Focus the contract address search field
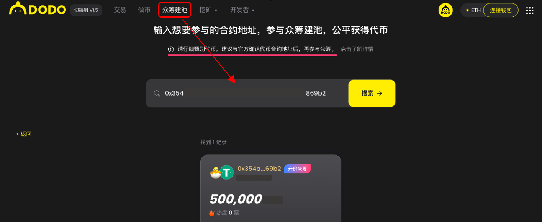The image size is (542, 222). [x=247, y=93]
